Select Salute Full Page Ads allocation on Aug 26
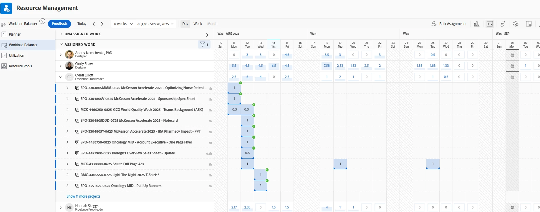Viewport: 540px width, 212px height. [x=433, y=164]
